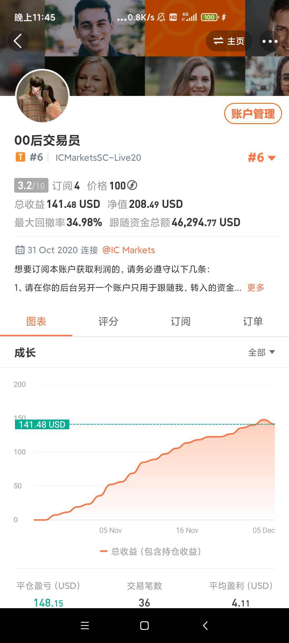Tap the 主页 switch button
This screenshot has height=643, width=289.
pyautogui.click(x=229, y=41)
